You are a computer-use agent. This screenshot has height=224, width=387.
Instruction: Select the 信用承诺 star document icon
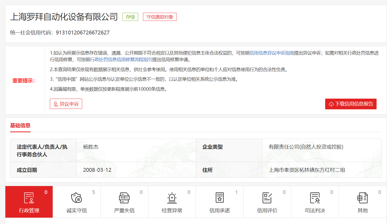[x=220, y=198]
